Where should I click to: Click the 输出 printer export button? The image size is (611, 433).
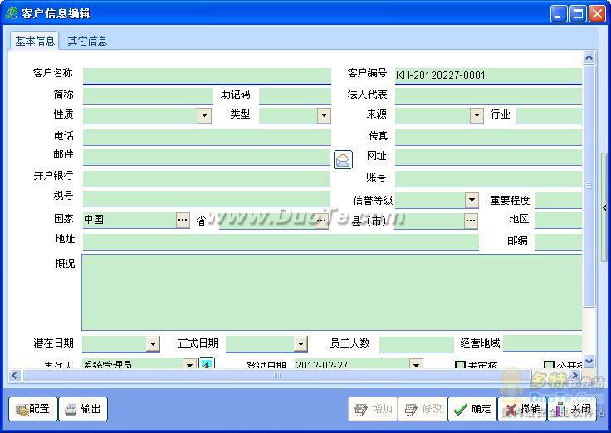[x=83, y=409]
